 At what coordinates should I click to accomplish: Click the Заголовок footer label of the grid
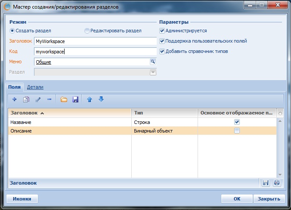point(23,183)
